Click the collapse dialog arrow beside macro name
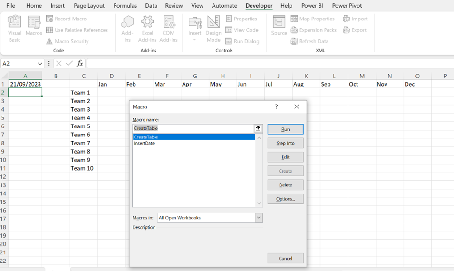Screen dimensions: 454x271 258,128
